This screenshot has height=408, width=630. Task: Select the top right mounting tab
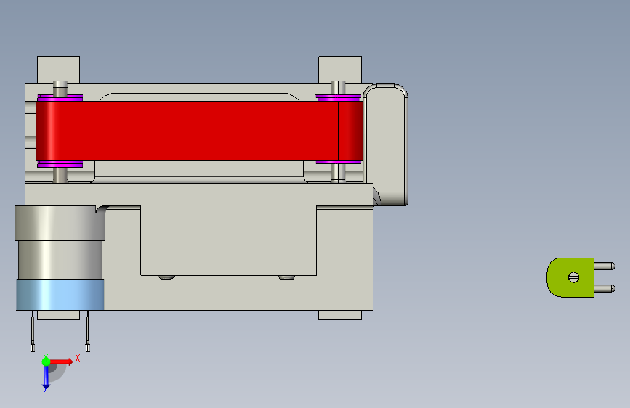pos(340,70)
